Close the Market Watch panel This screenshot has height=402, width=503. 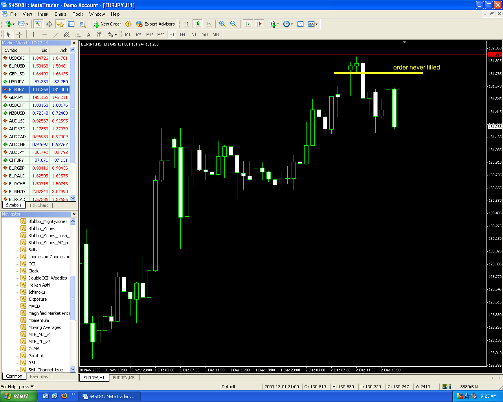74,43
